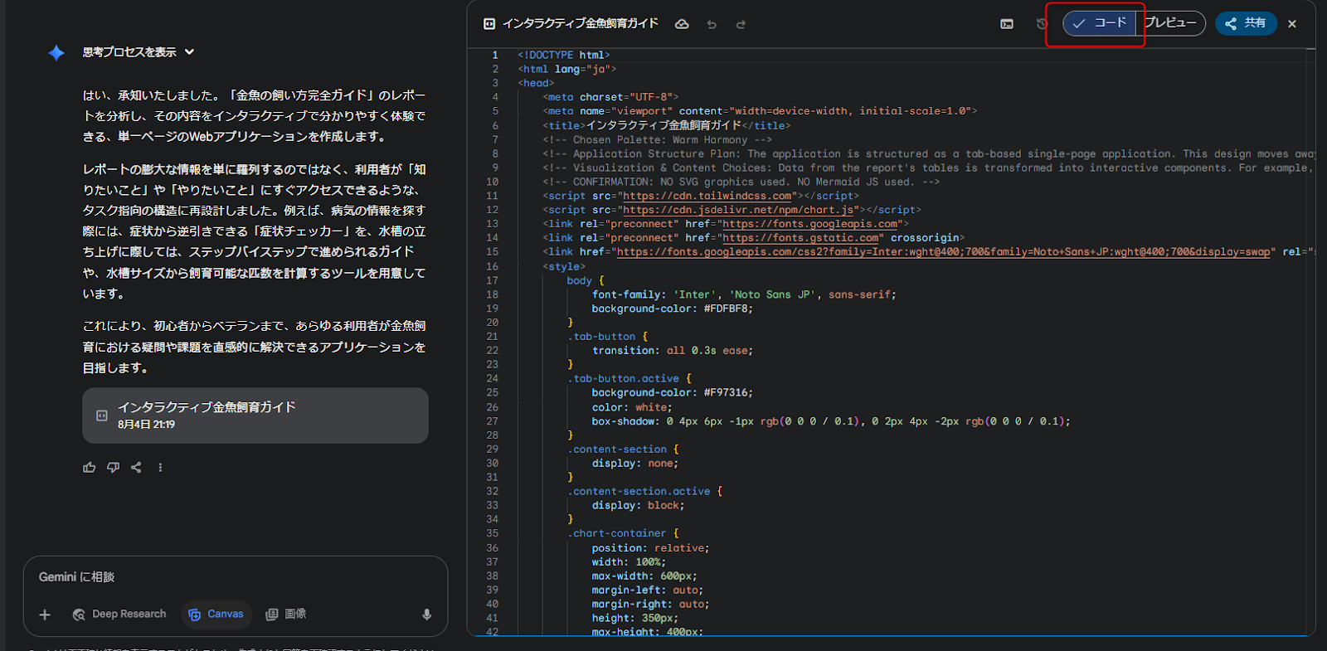Click the plus icon to add files
Viewport: 1327px width, 651px height.
click(x=45, y=615)
